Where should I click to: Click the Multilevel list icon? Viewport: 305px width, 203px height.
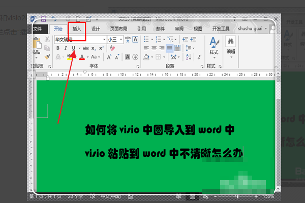coord(170,39)
